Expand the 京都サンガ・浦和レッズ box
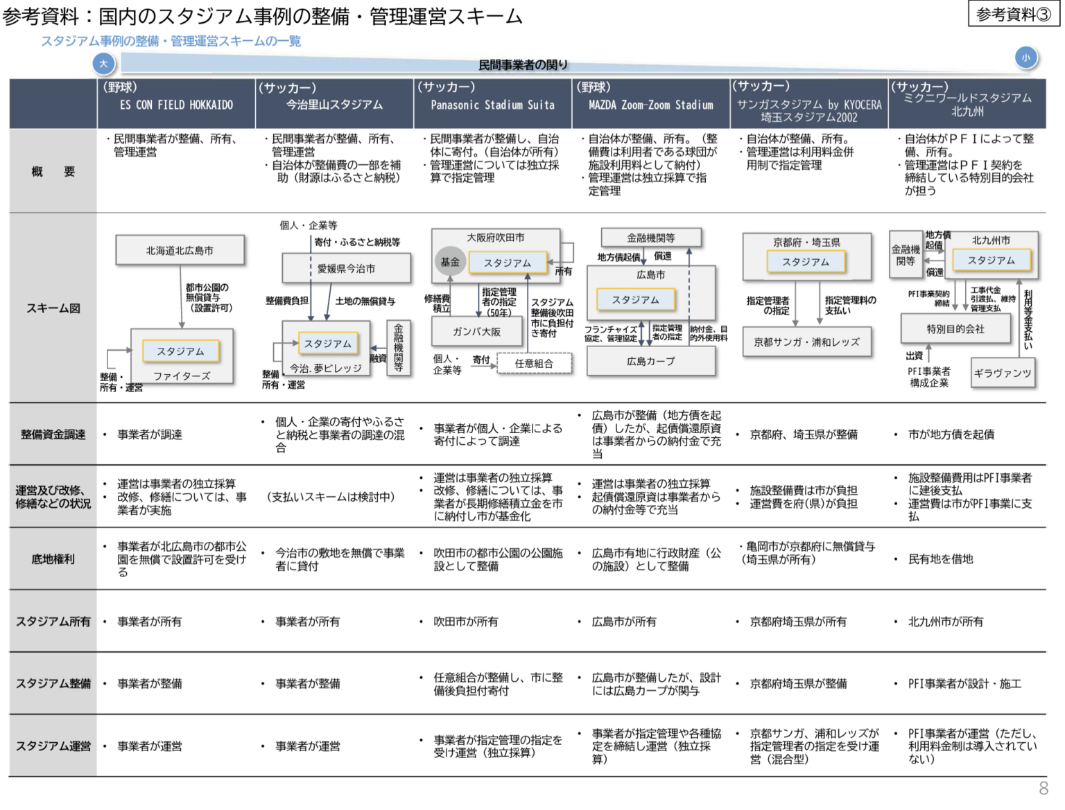The height and width of the screenshot is (810, 1065). pyautogui.click(x=808, y=342)
